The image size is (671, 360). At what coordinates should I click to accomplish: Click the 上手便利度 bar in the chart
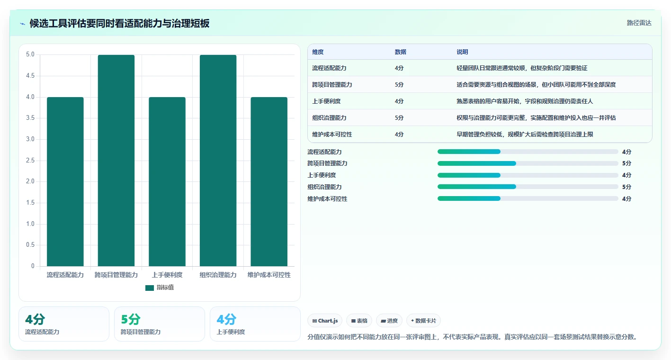(x=167, y=181)
